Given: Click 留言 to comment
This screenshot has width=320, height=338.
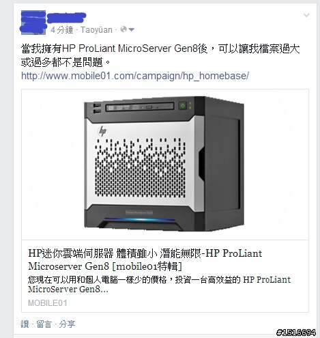Looking at the screenshot, I should (44, 324).
